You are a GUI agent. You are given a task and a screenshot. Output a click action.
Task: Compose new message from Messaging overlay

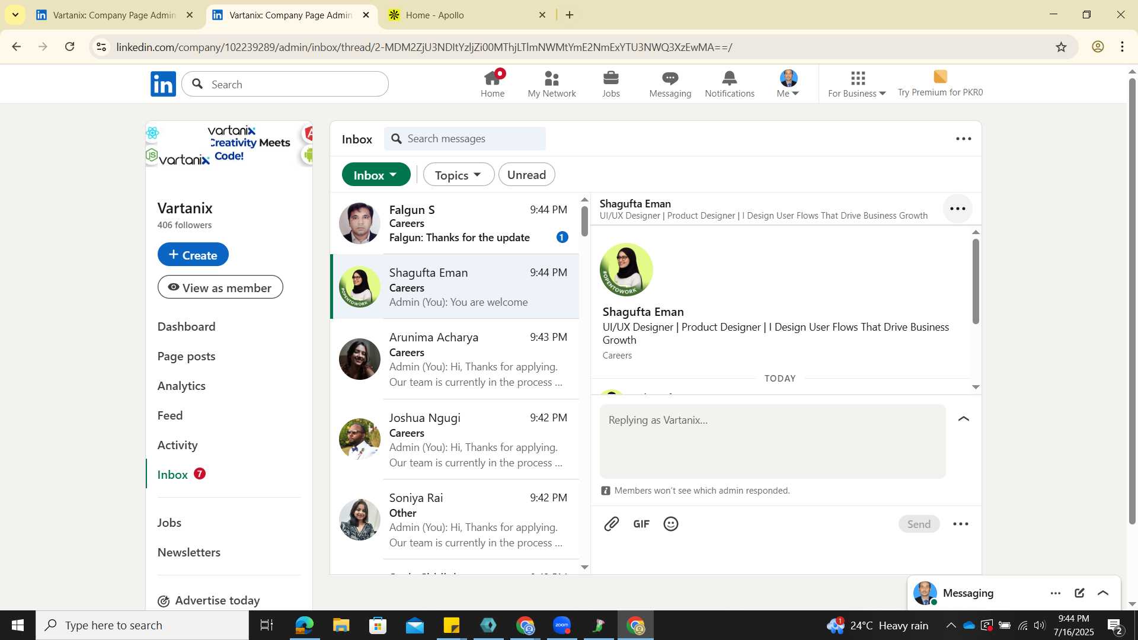(x=1079, y=593)
